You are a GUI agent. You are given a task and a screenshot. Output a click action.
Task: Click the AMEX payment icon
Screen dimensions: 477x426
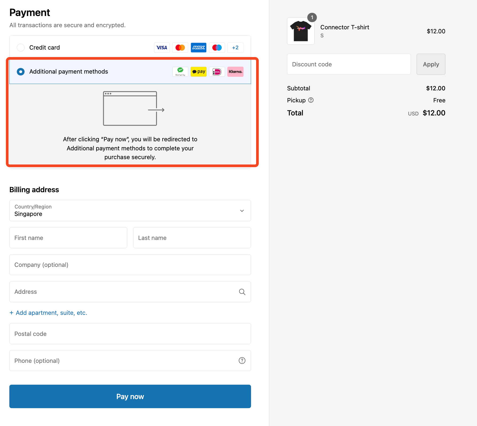(x=198, y=47)
